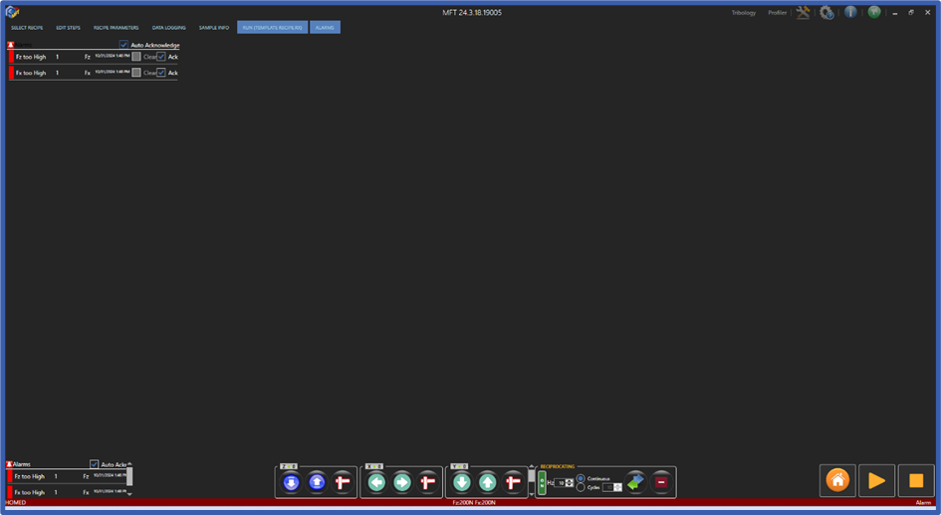Click the red bell icon in top Alarms panel
Screen dimensions: 941x515
tap(10, 45)
